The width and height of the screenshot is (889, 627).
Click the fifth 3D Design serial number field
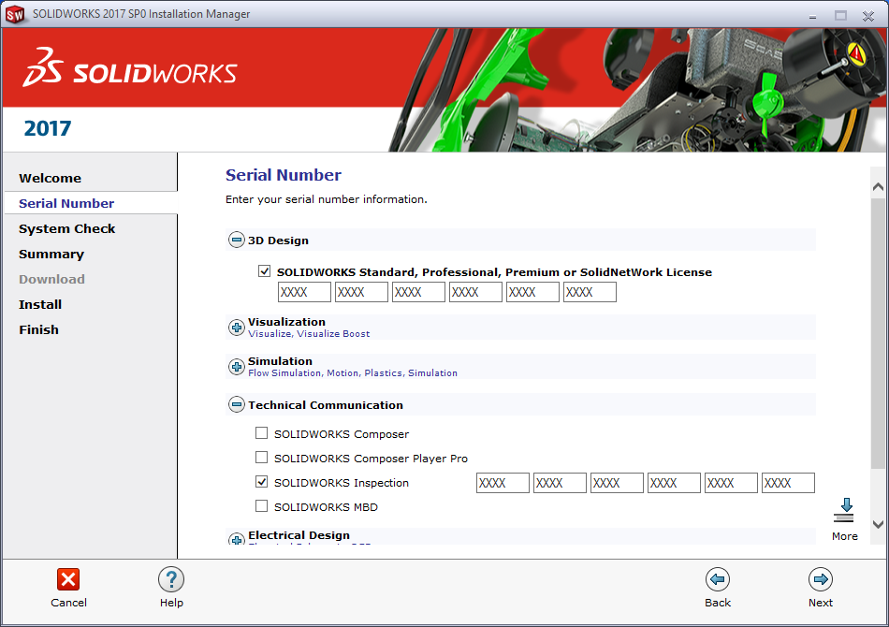tap(533, 292)
